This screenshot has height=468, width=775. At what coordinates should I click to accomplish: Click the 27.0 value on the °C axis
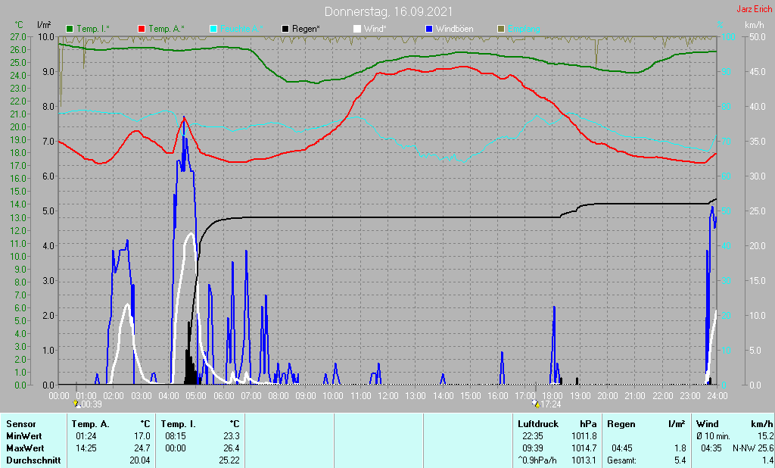[x=18, y=36]
